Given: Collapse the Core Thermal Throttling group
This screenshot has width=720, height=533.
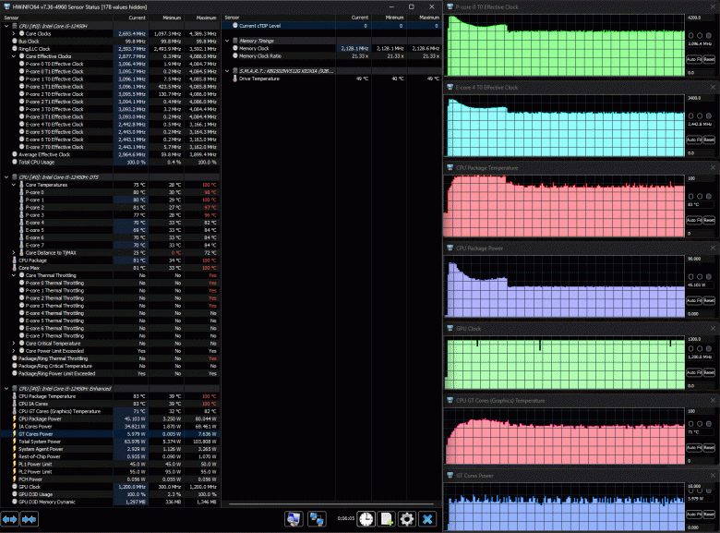Looking at the screenshot, I should [14, 275].
